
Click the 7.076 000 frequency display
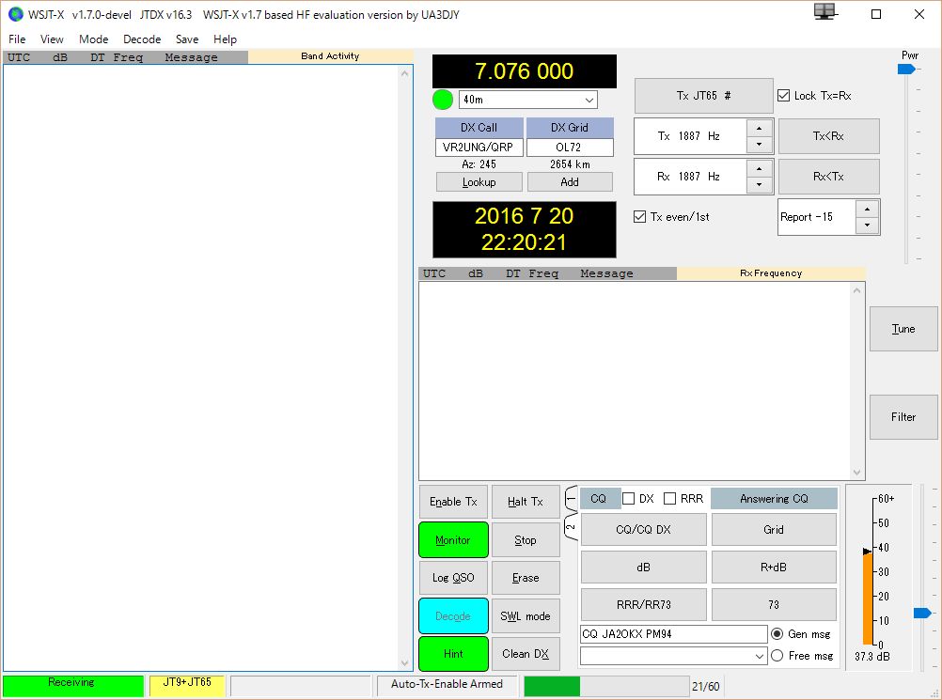point(525,71)
